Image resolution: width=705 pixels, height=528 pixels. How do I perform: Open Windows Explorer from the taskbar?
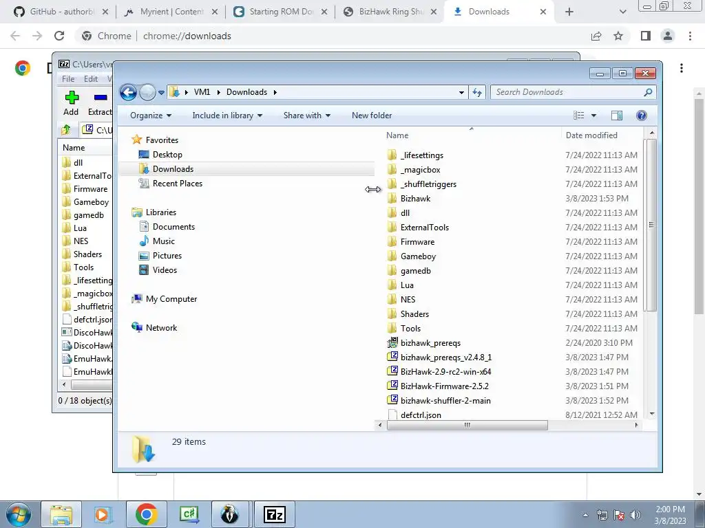61,514
